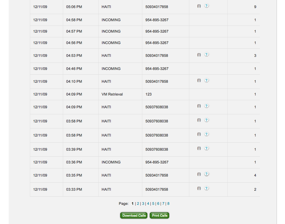Screen dimensions: 285x224
Task: Open help icon for 03:35 PM call
Action: pos(206,174)
